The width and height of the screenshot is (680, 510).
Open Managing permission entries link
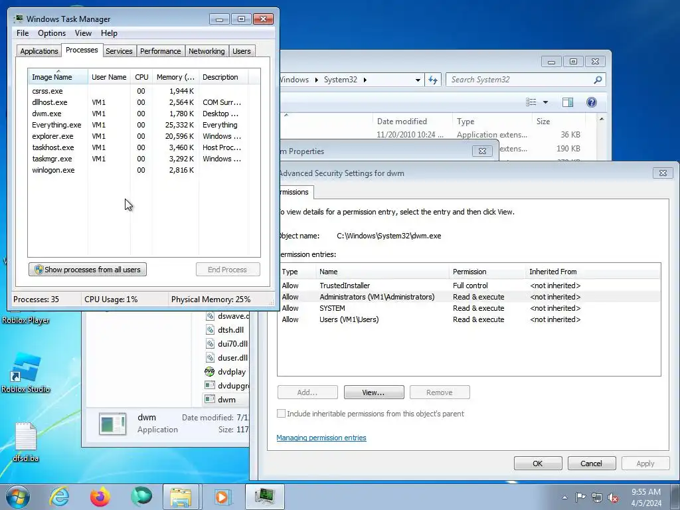click(x=321, y=438)
